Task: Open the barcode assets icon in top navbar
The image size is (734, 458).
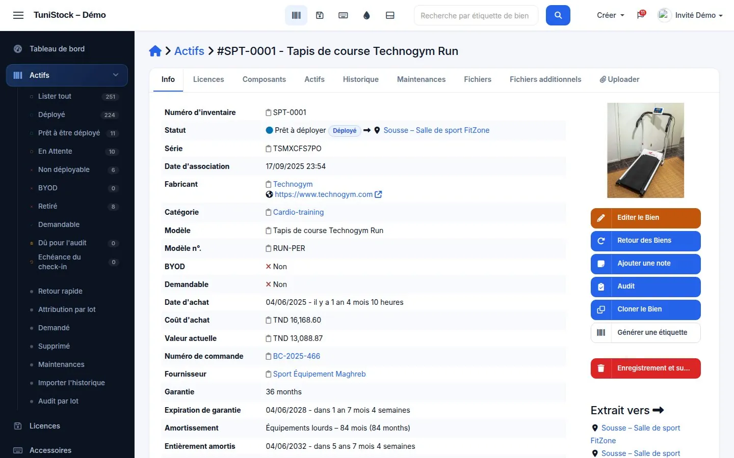Action: click(x=296, y=15)
